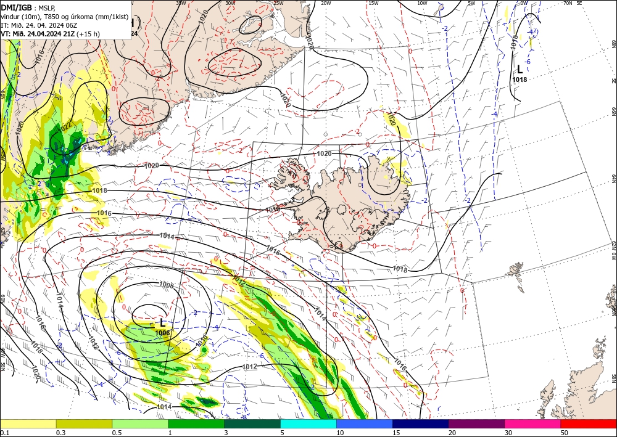Click the 0.3 legend value
The width and height of the screenshot is (617, 437).
pos(60,433)
